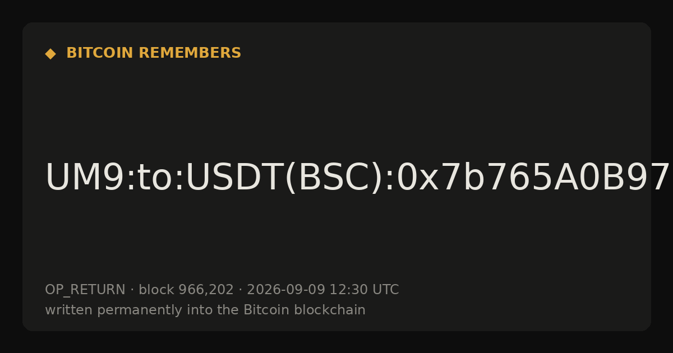This screenshot has width=673, height=353.
Task: Select the word REMEMBERS in the header
Action: pos(190,53)
